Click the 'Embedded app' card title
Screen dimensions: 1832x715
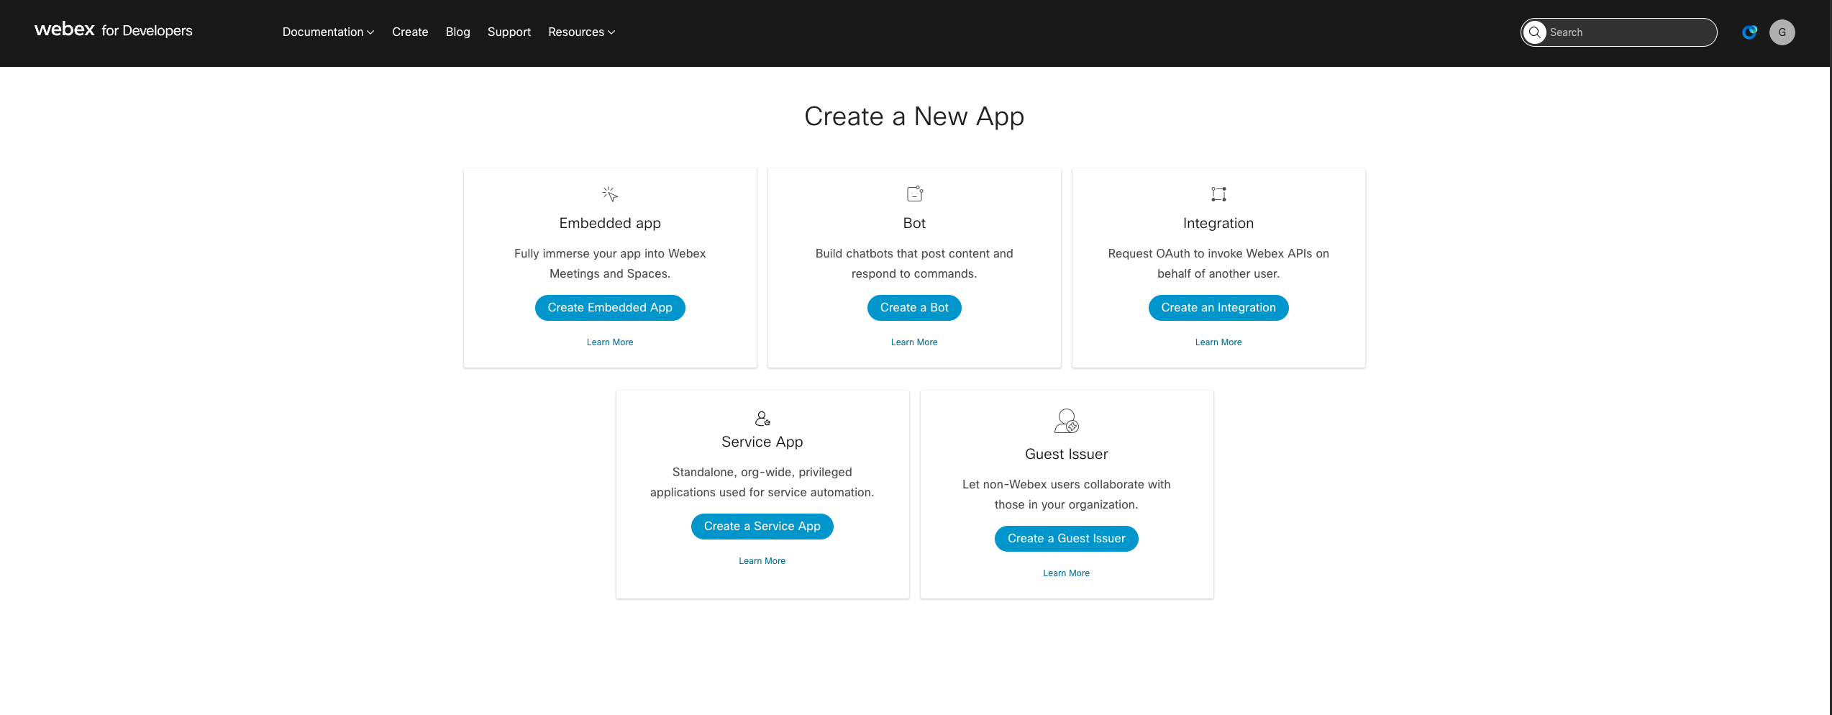[610, 223]
